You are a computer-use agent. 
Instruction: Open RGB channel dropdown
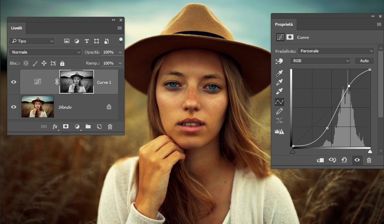[x=320, y=61]
